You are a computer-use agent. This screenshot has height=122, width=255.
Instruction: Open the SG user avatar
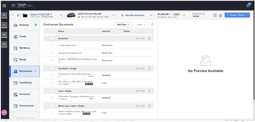tap(4, 112)
